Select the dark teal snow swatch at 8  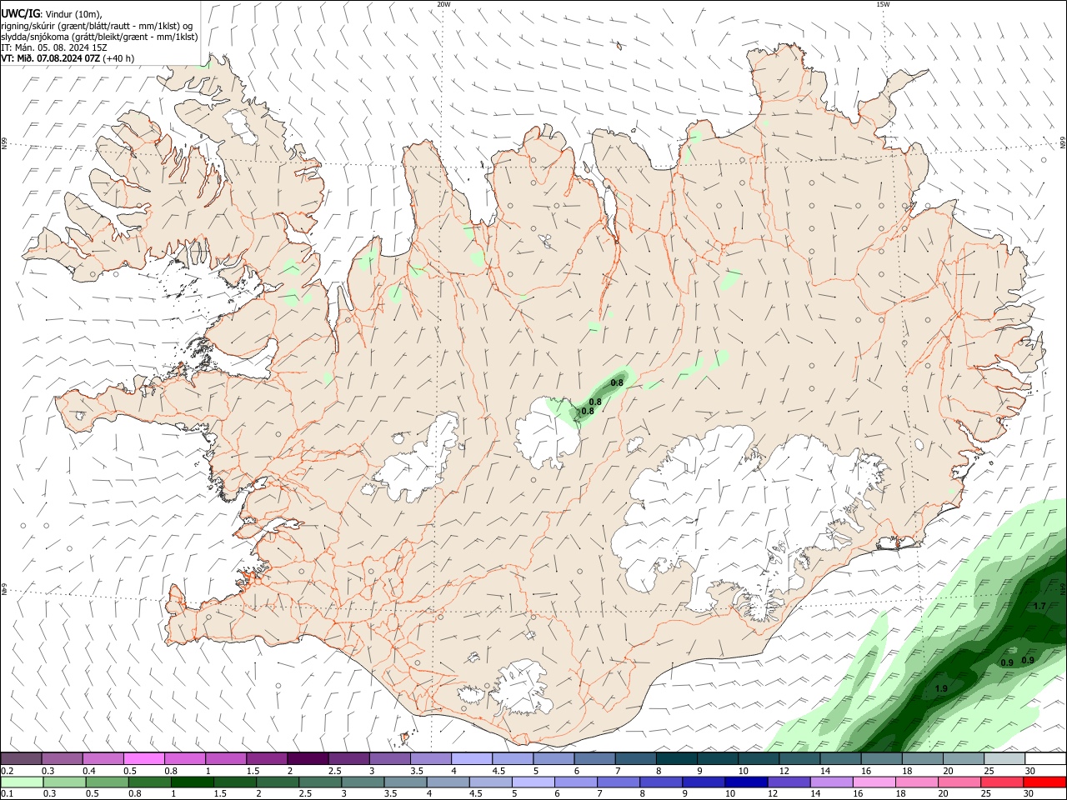677,759
